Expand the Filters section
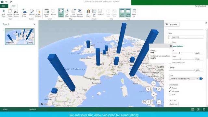Image resolution: width=208 pixels, height=117 pixels. point(169,42)
